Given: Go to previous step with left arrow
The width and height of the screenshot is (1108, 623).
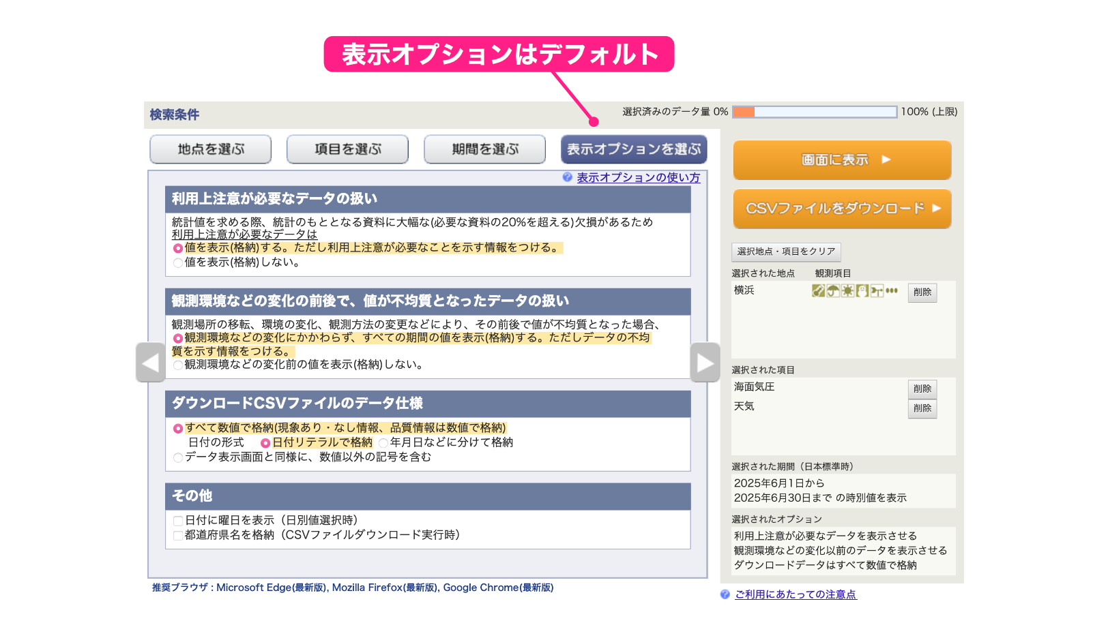Looking at the screenshot, I should coord(151,363).
